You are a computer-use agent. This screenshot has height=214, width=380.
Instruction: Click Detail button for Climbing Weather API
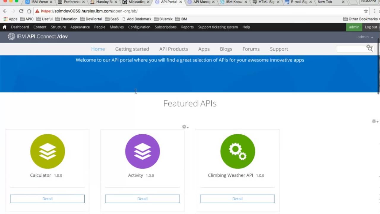point(237,199)
